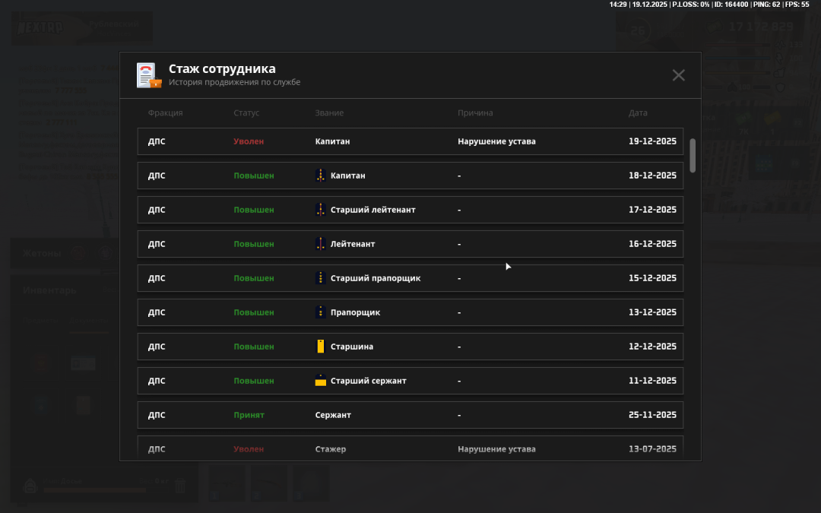The height and width of the screenshot is (513, 821).
Task: Click the Старший прапорщик rank insignia icon
Action: (320, 278)
